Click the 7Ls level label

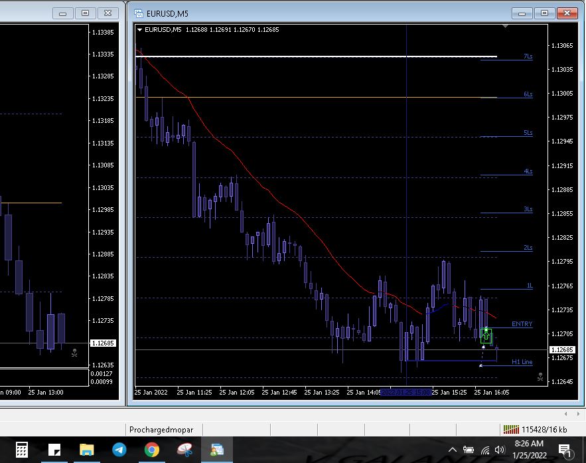528,56
